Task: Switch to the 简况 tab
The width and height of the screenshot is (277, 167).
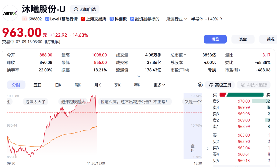Action: point(269,39)
